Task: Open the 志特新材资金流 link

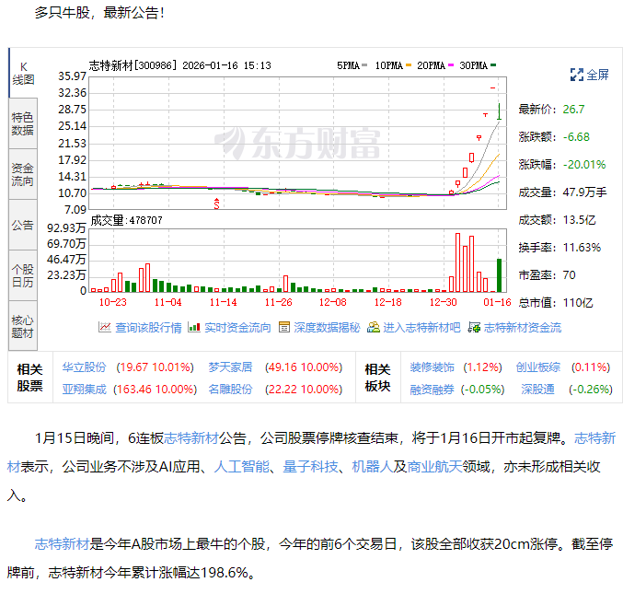Action: 523,328
